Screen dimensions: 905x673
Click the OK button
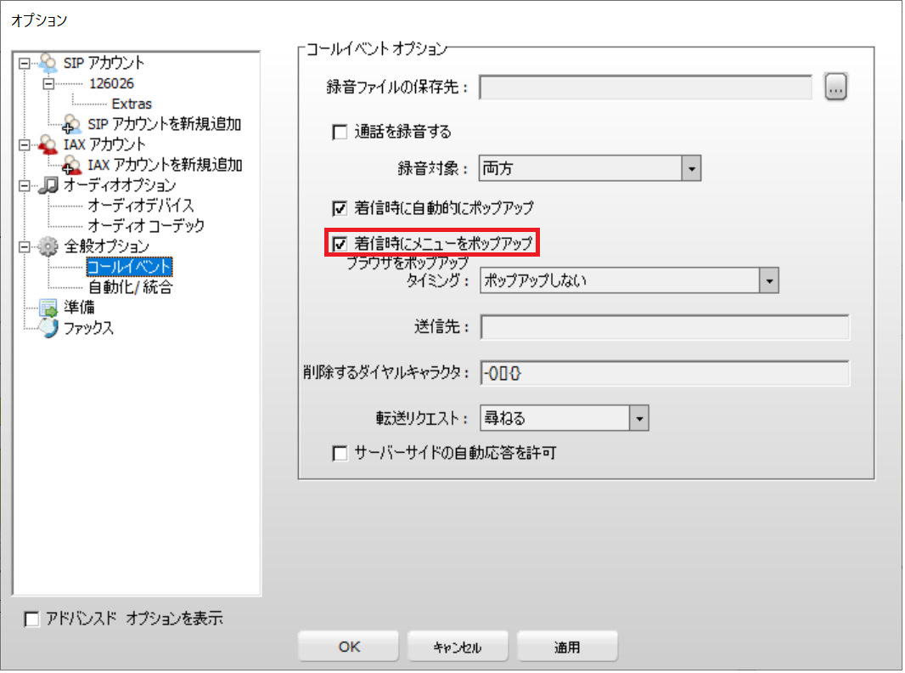coord(349,647)
